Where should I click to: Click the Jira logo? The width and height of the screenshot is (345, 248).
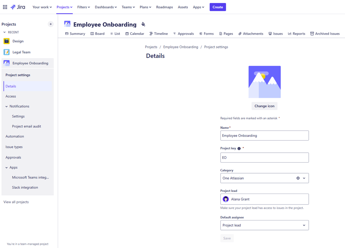18,7
